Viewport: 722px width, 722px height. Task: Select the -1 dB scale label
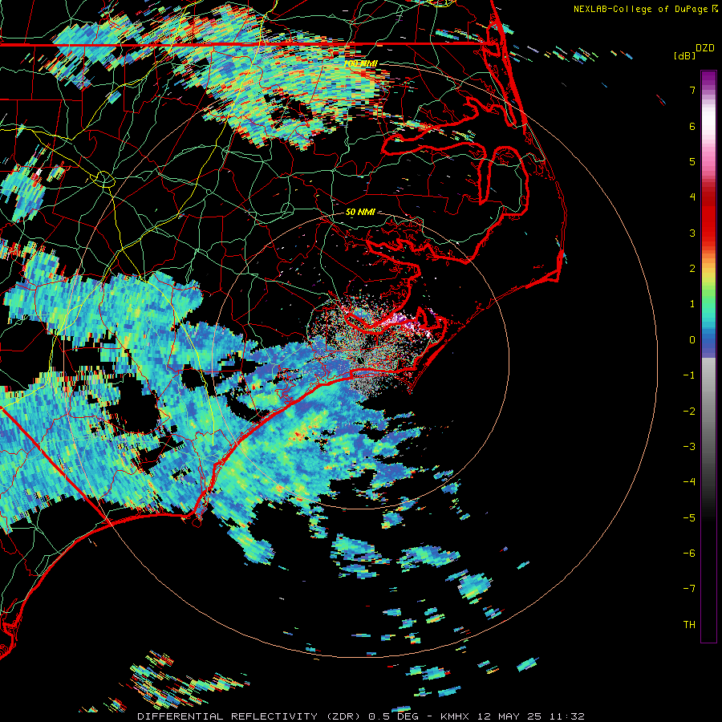[689, 375]
